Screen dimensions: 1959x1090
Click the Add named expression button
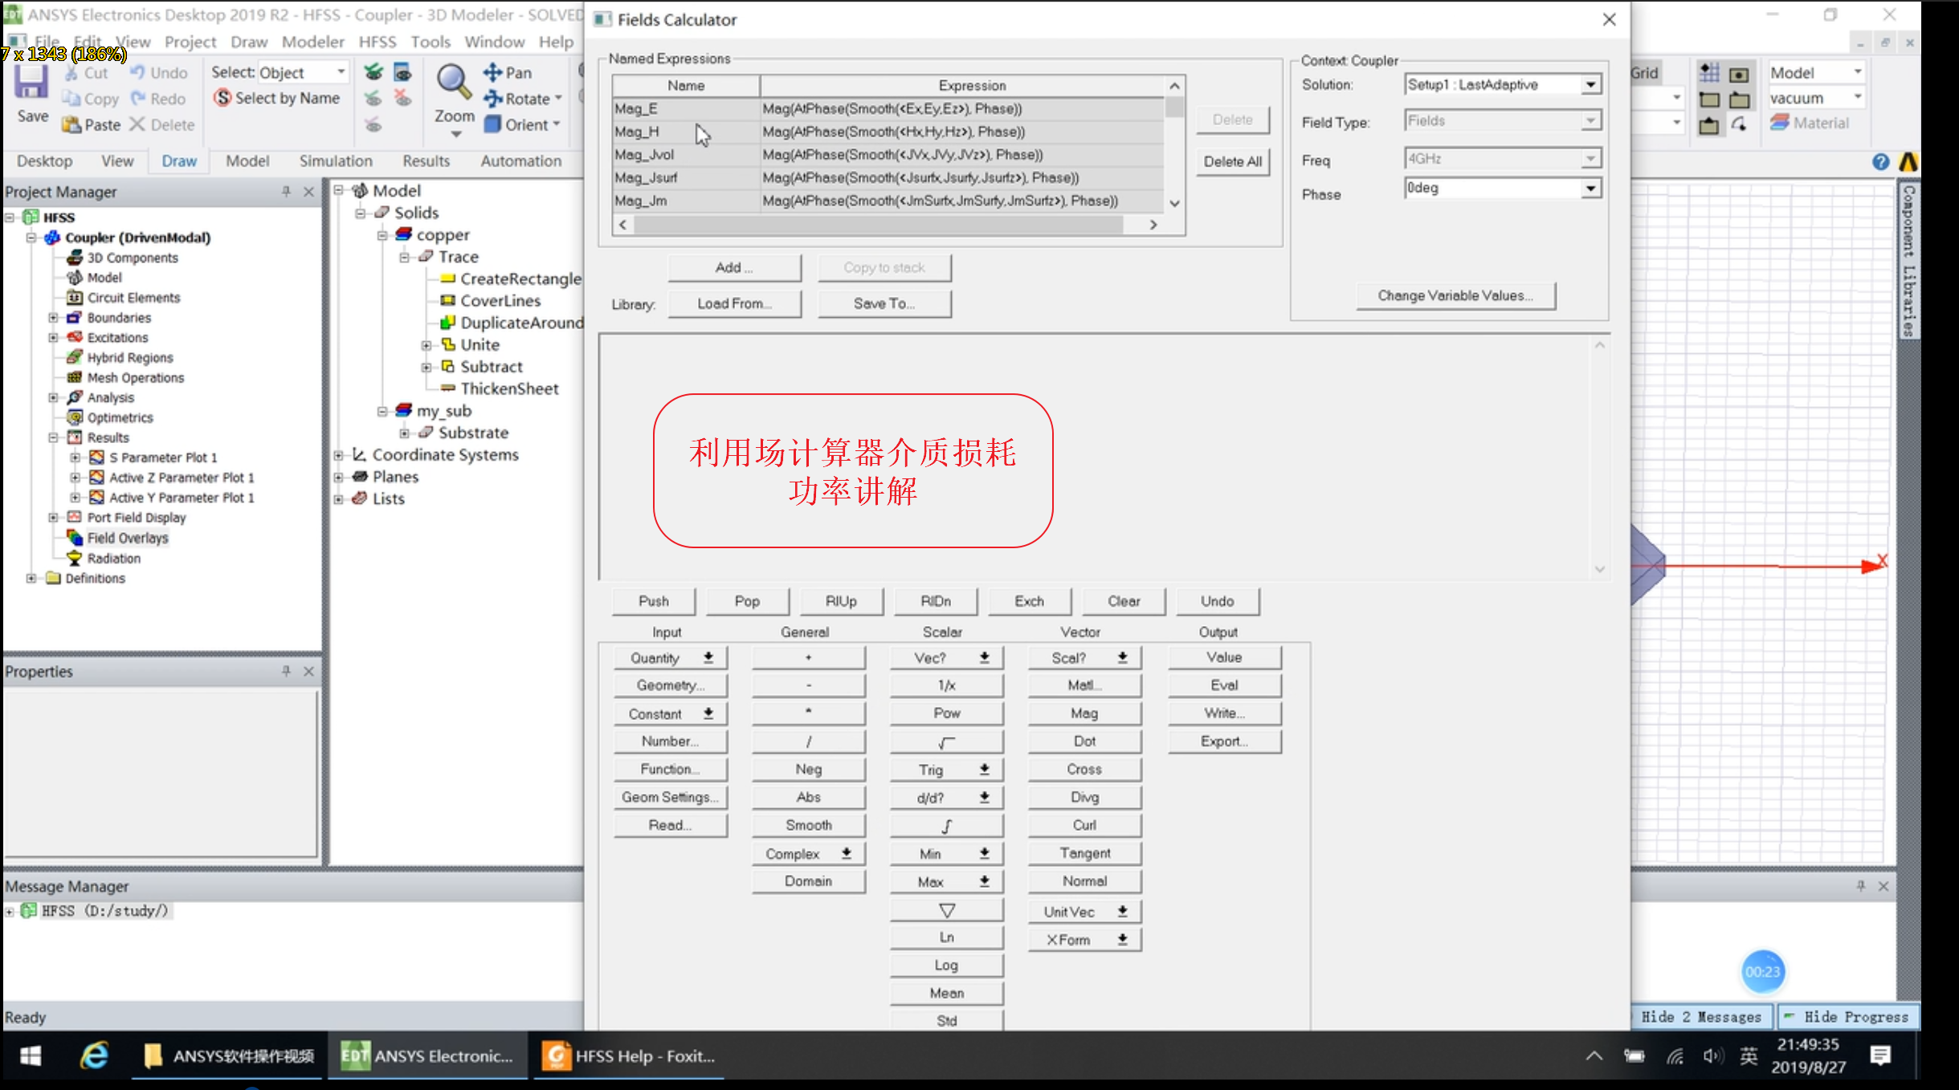point(734,267)
